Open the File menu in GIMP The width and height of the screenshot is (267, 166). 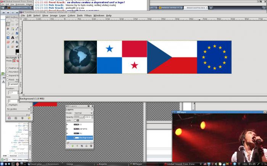coord(23,16)
